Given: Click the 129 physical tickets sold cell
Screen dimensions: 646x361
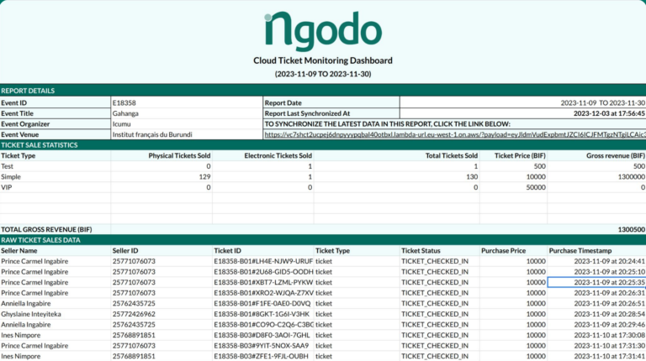Looking at the screenshot, I should click(203, 176).
